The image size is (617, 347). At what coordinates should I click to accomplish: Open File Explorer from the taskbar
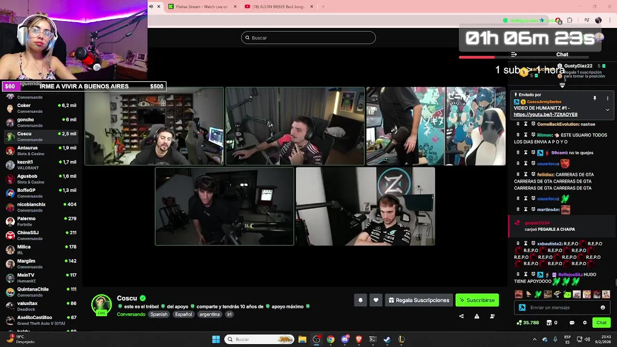(302, 339)
